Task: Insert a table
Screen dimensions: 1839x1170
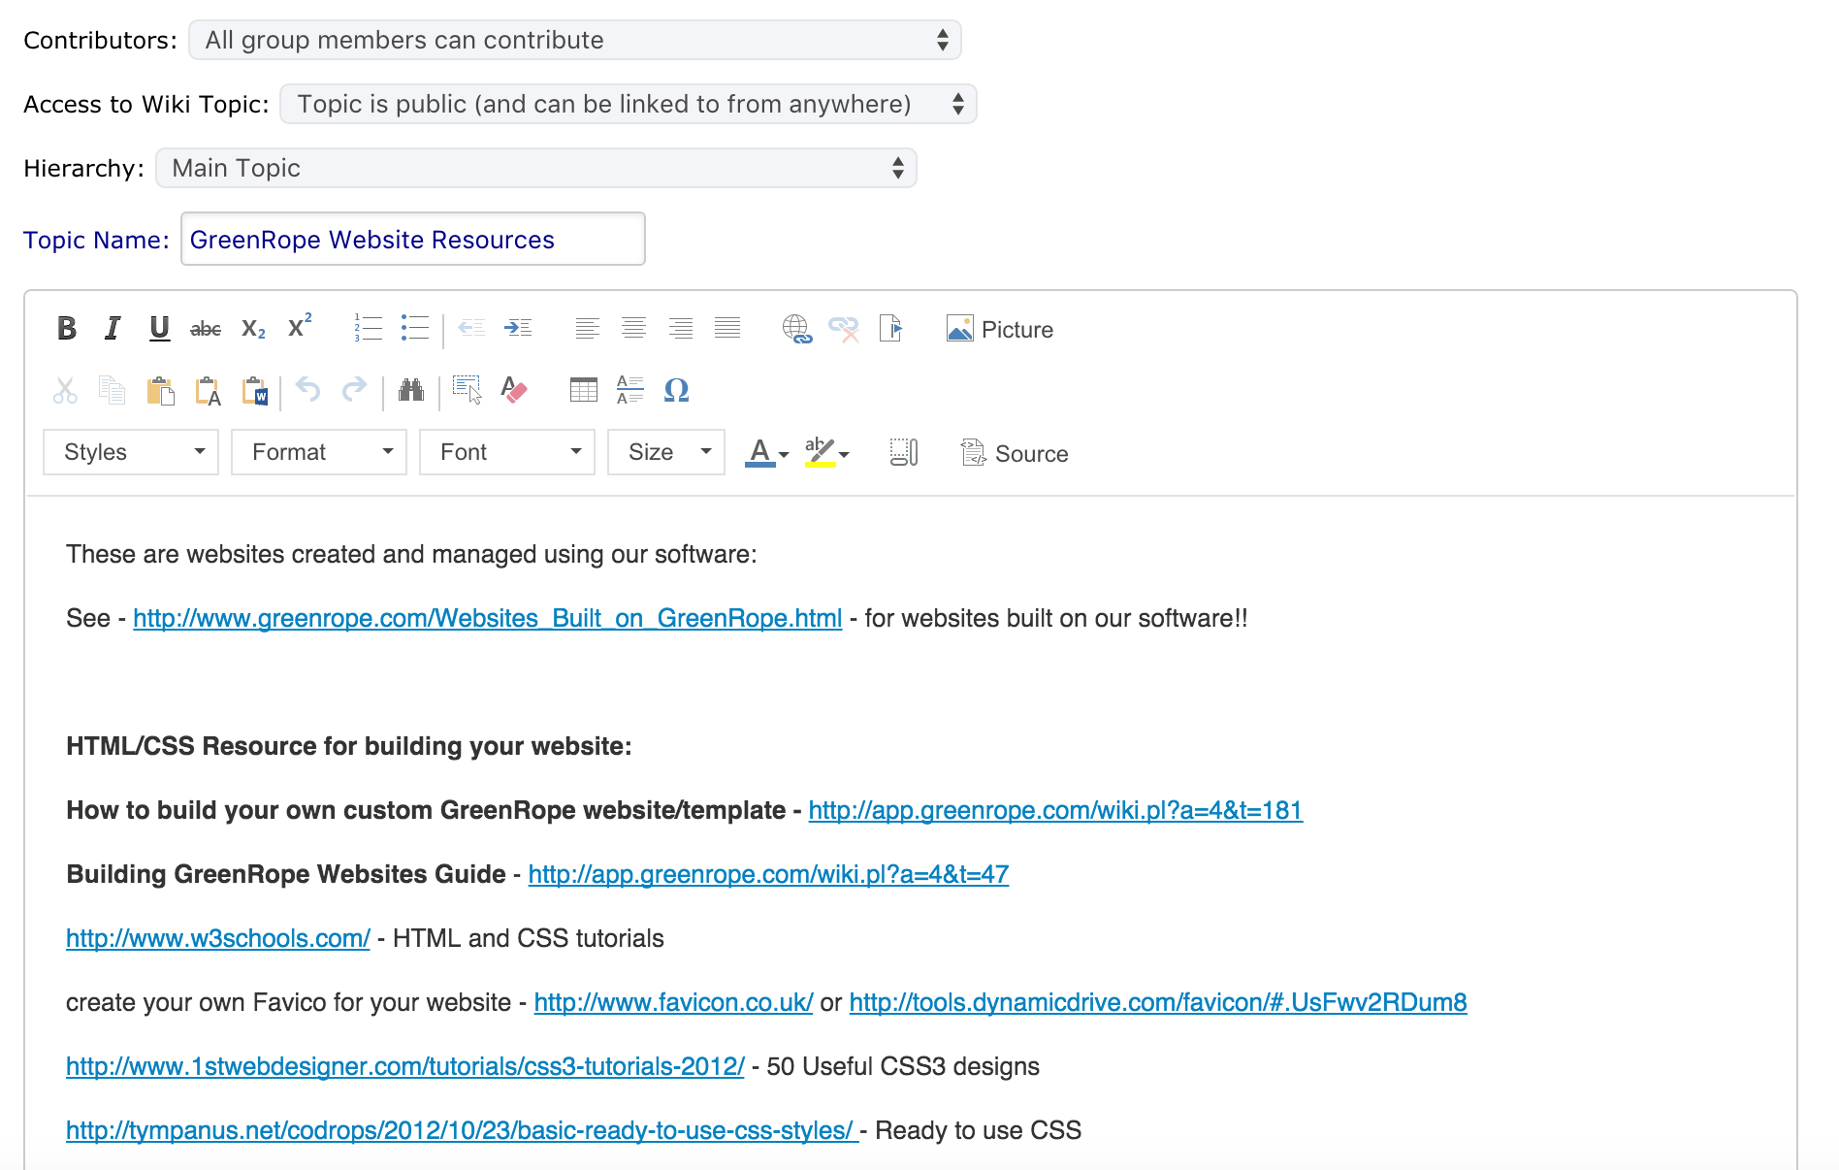Action: (584, 390)
